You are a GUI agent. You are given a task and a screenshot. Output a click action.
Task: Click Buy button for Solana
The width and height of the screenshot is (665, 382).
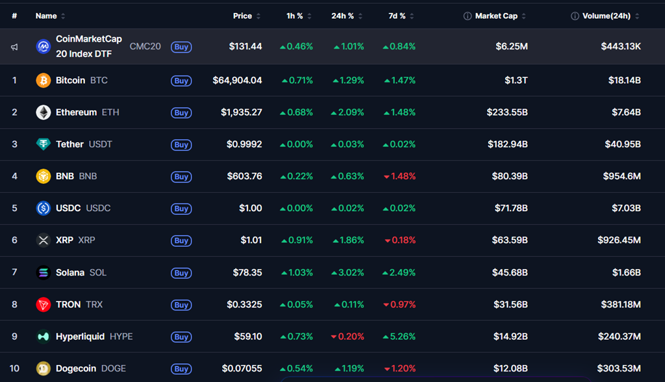point(181,273)
